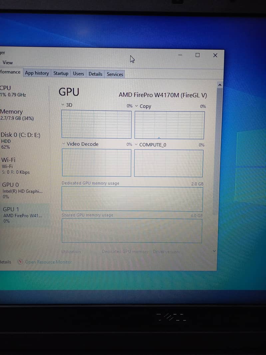Switch to the Startup tab

(61, 74)
